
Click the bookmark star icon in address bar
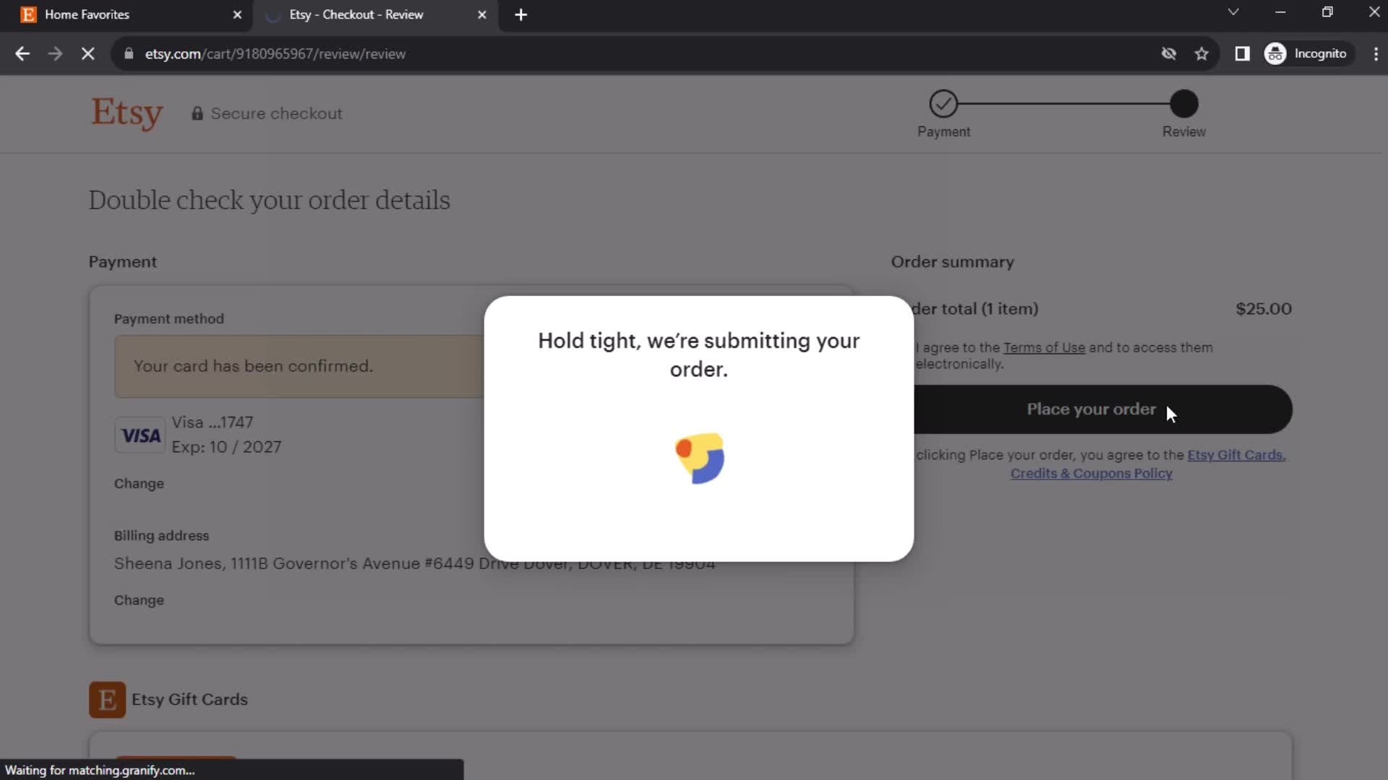point(1201,53)
